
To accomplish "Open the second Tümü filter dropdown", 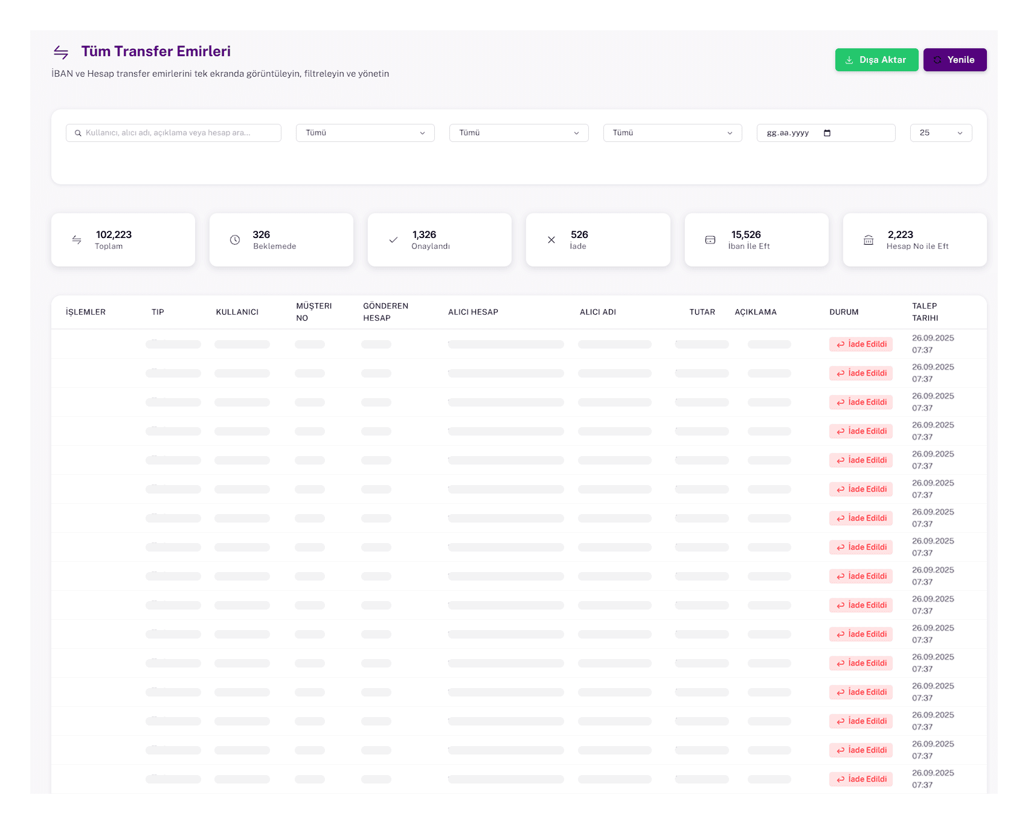I will point(519,133).
